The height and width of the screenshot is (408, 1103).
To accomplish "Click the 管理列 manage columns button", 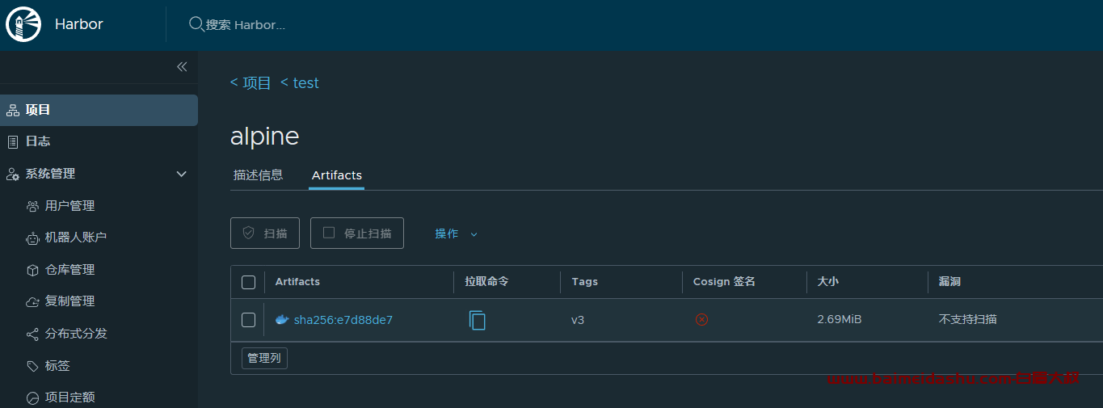I will click(x=264, y=358).
